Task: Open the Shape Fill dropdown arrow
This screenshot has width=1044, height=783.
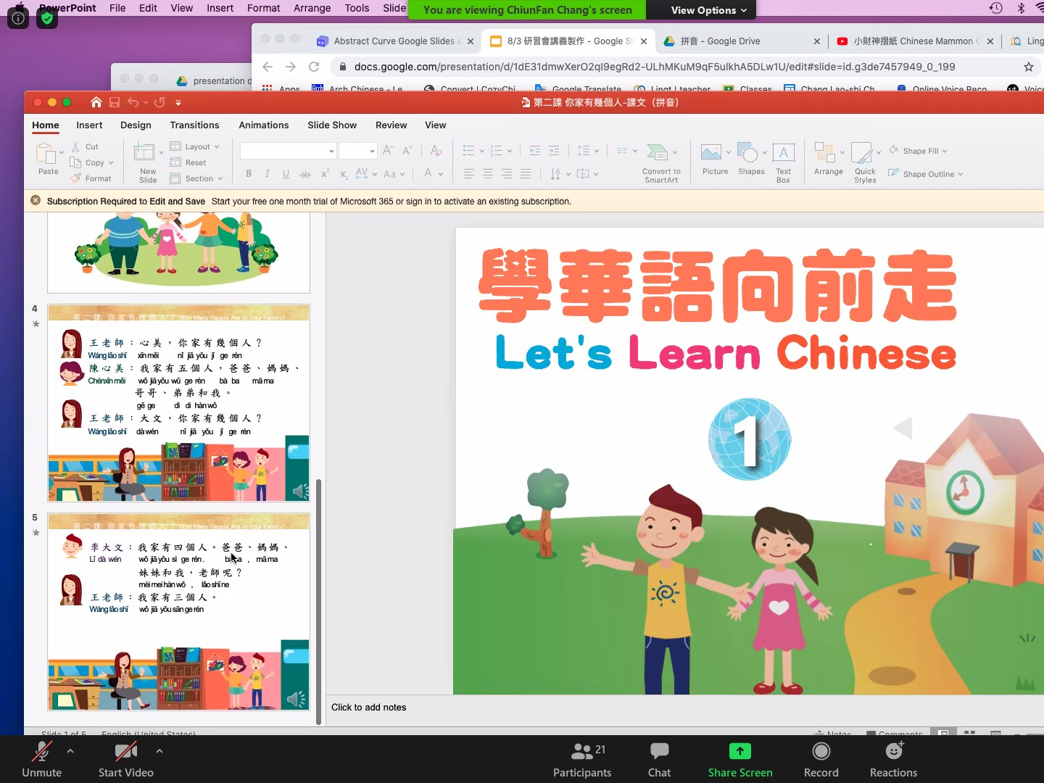Action: pyautogui.click(x=945, y=151)
